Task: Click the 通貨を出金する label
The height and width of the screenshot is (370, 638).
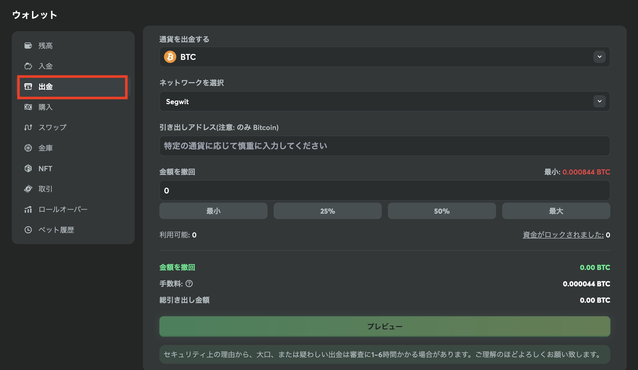Action: pos(184,39)
